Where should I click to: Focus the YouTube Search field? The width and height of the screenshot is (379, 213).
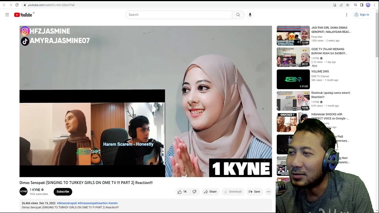click(x=179, y=15)
